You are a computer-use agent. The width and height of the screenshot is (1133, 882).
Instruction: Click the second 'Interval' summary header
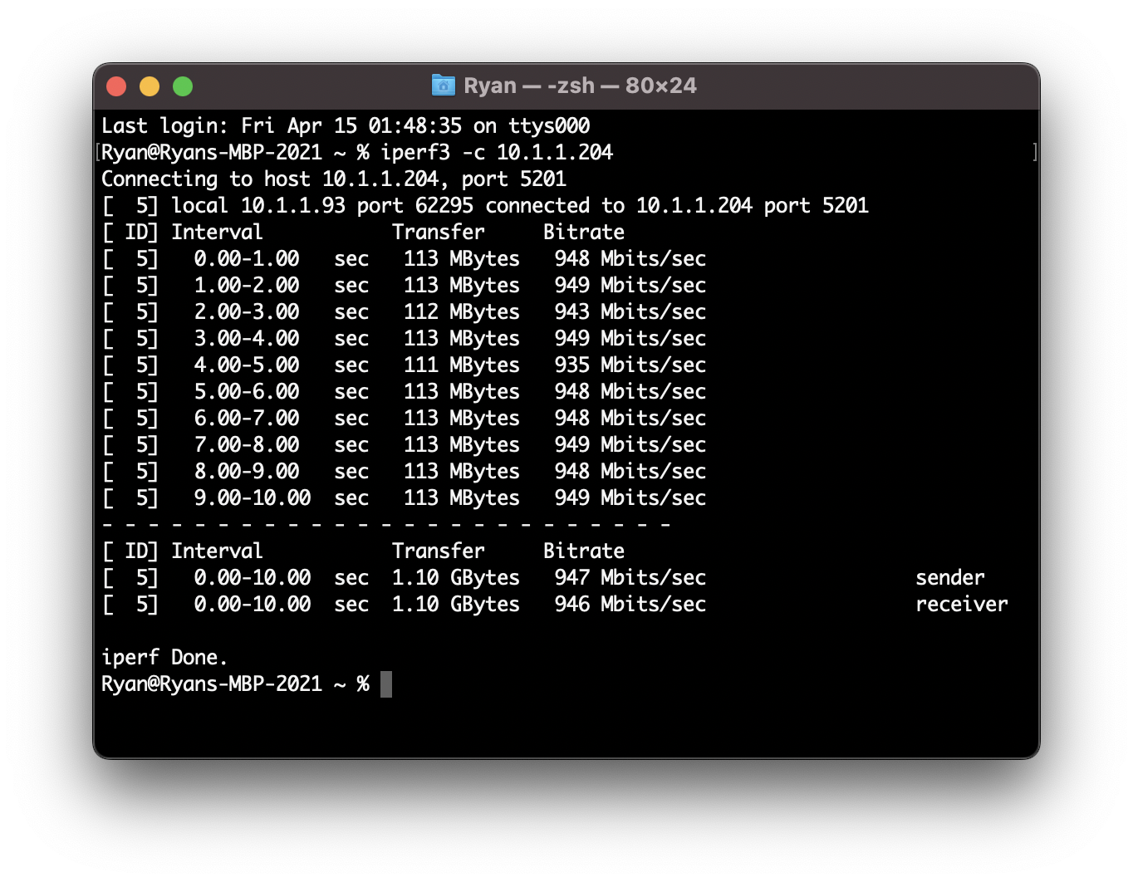click(217, 551)
